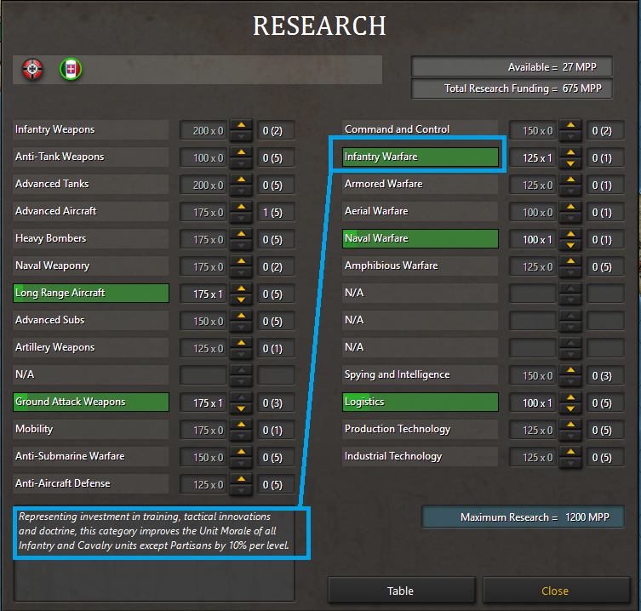641x611 pixels.
Task: Select the Armored Warfare category
Action: click(x=421, y=184)
